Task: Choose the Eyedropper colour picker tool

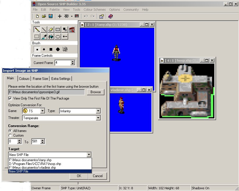Action: (44, 36)
